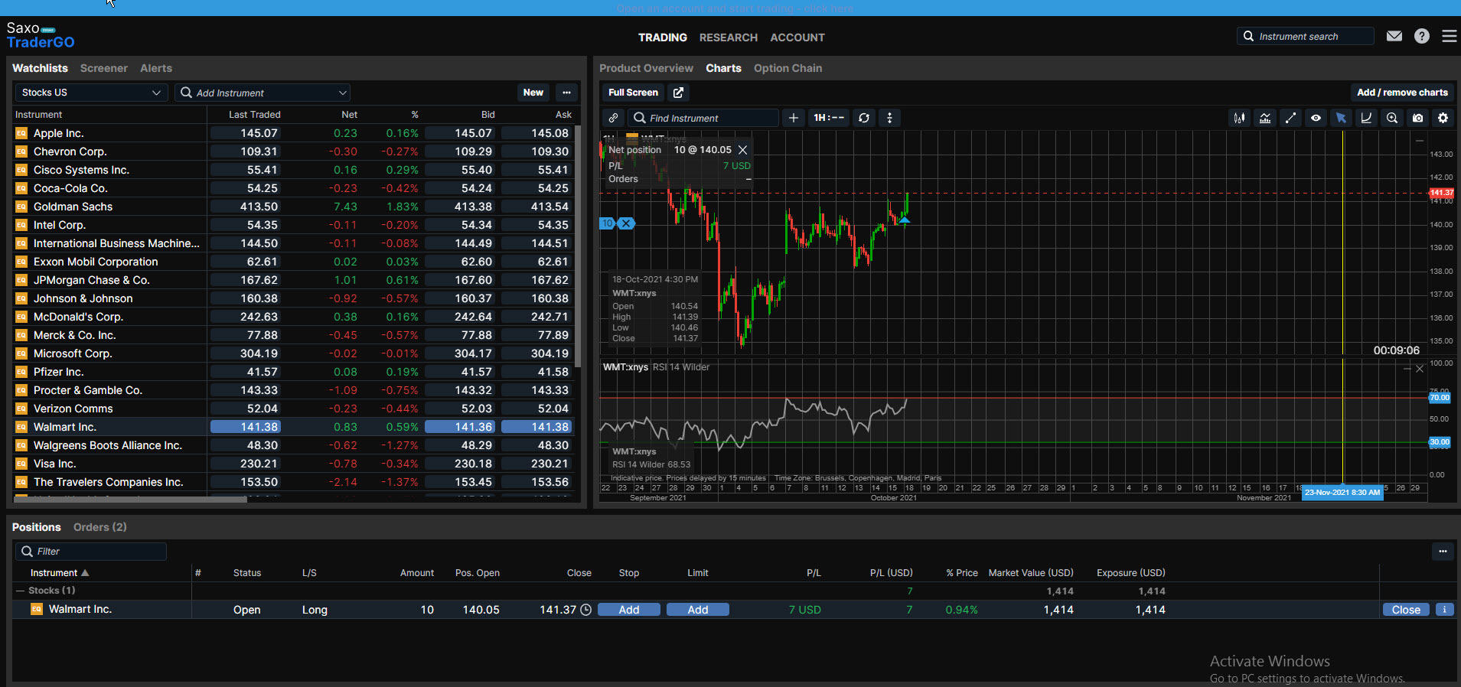
Task: Toggle chart visibility eye icon
Action: tap(1316, 118)
